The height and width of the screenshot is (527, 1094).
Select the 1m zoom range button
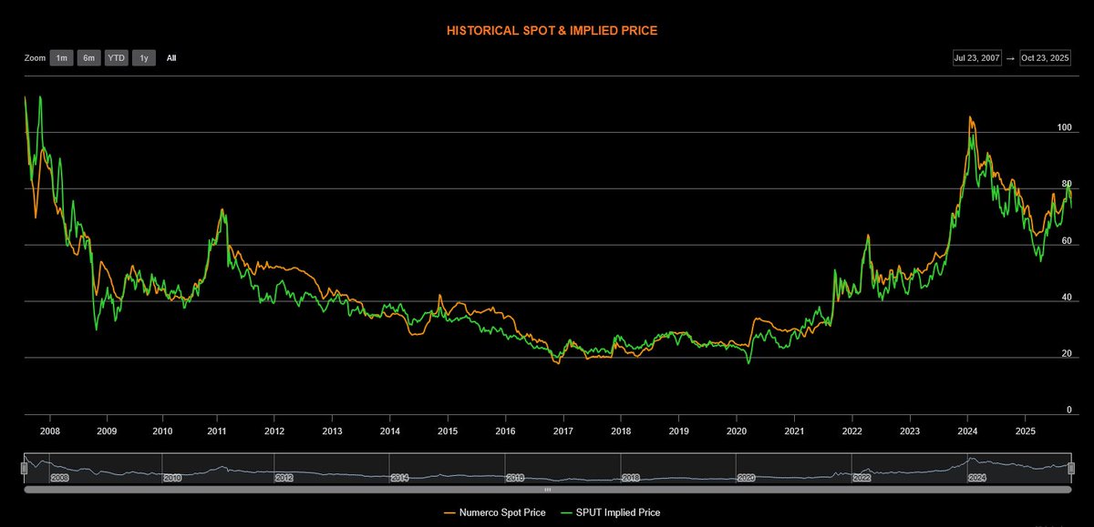tap(61, 58)
